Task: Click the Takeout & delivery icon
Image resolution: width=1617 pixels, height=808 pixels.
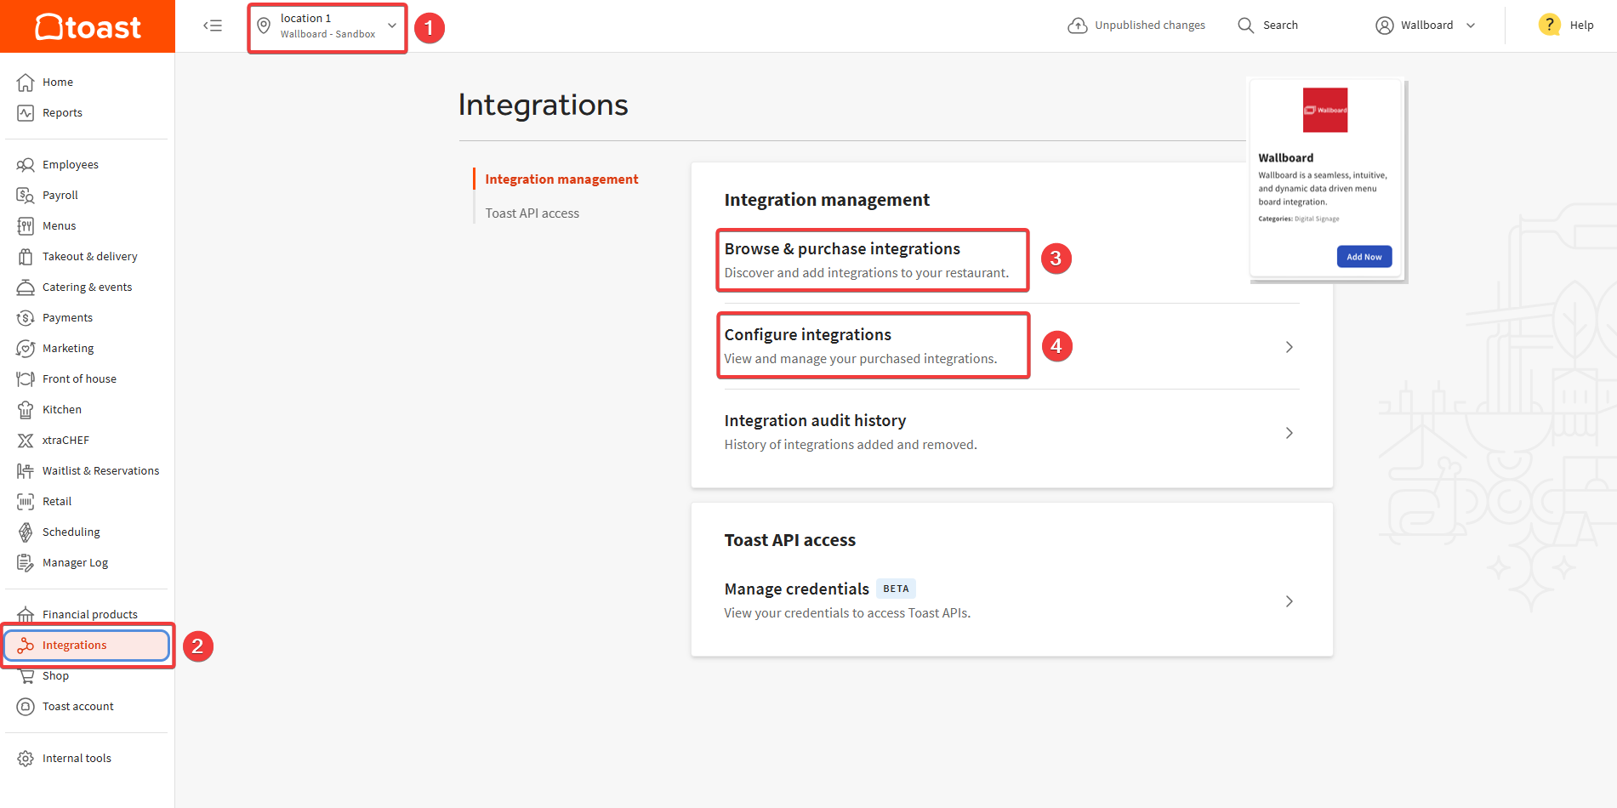Action: (26, 257)
